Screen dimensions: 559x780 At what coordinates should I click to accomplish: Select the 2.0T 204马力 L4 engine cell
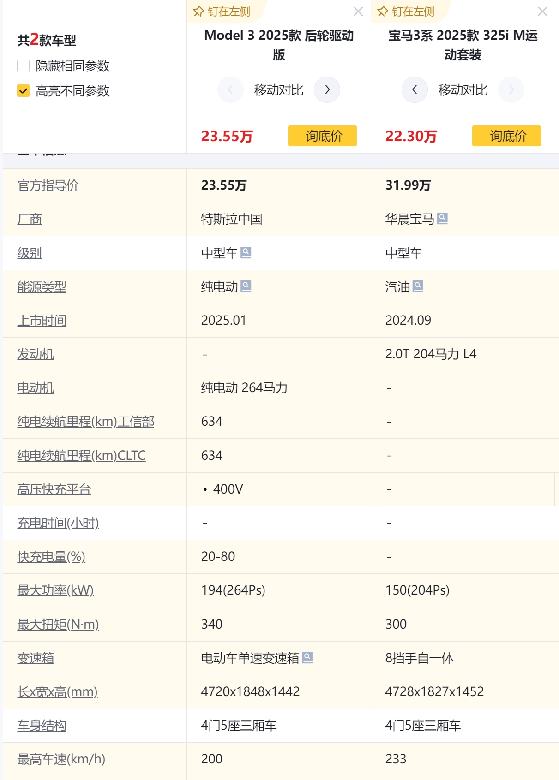[463, 354]
